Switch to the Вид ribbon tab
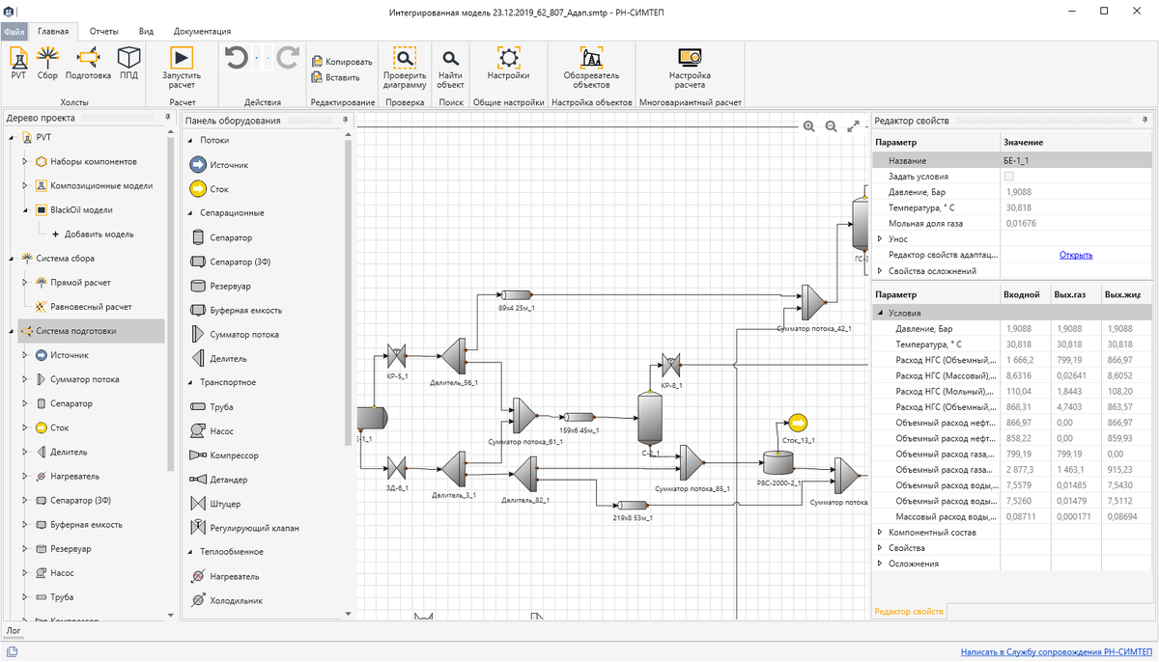Viewport: 1159px width, 662px height. [146, 31]
